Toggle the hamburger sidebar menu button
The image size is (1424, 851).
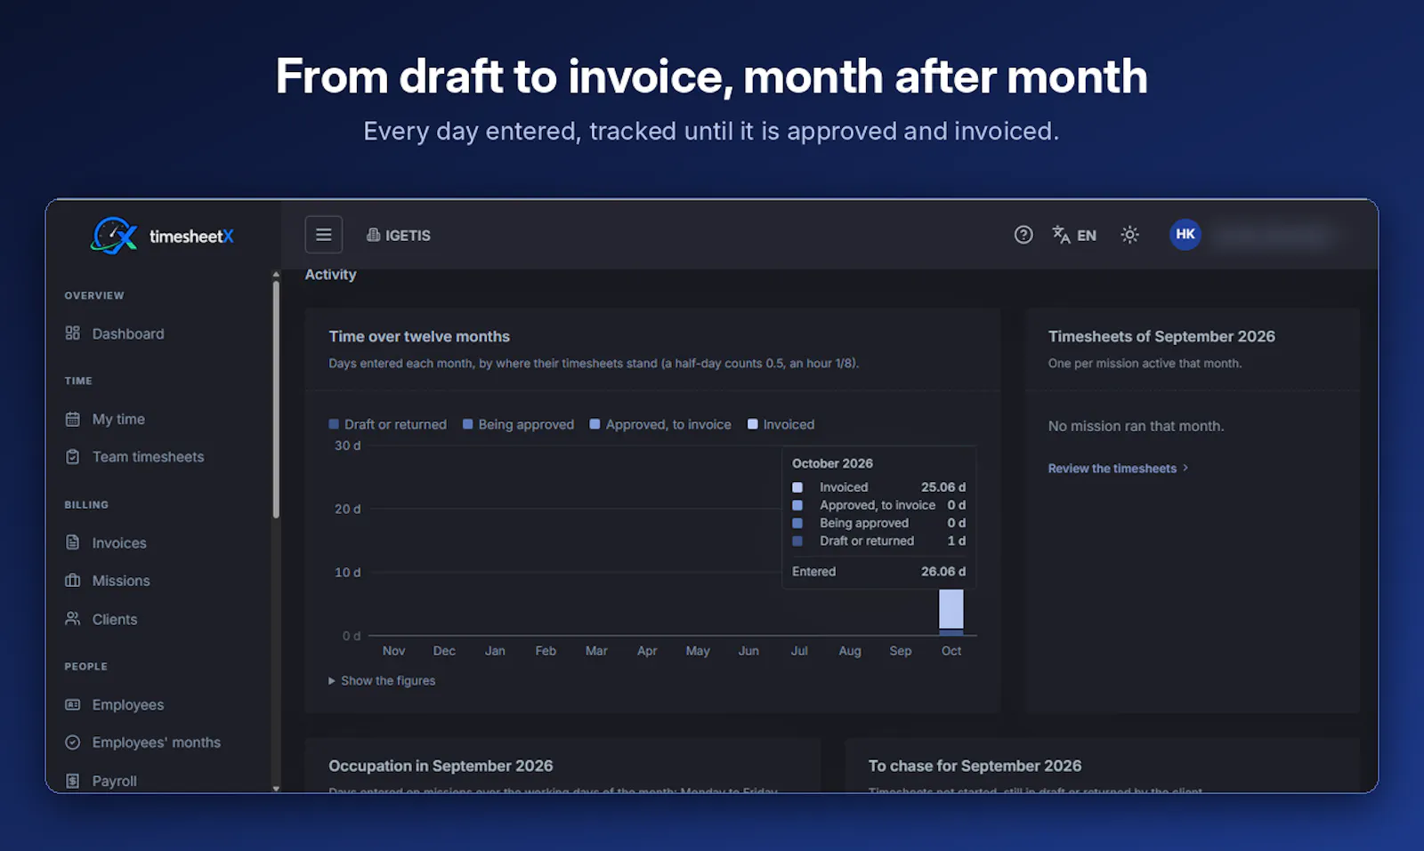point(324,235)
